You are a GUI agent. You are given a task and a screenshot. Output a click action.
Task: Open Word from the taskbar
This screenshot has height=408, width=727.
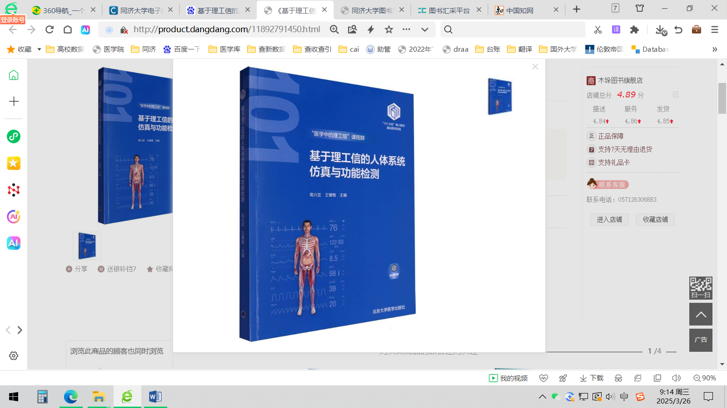pos(155,397)
